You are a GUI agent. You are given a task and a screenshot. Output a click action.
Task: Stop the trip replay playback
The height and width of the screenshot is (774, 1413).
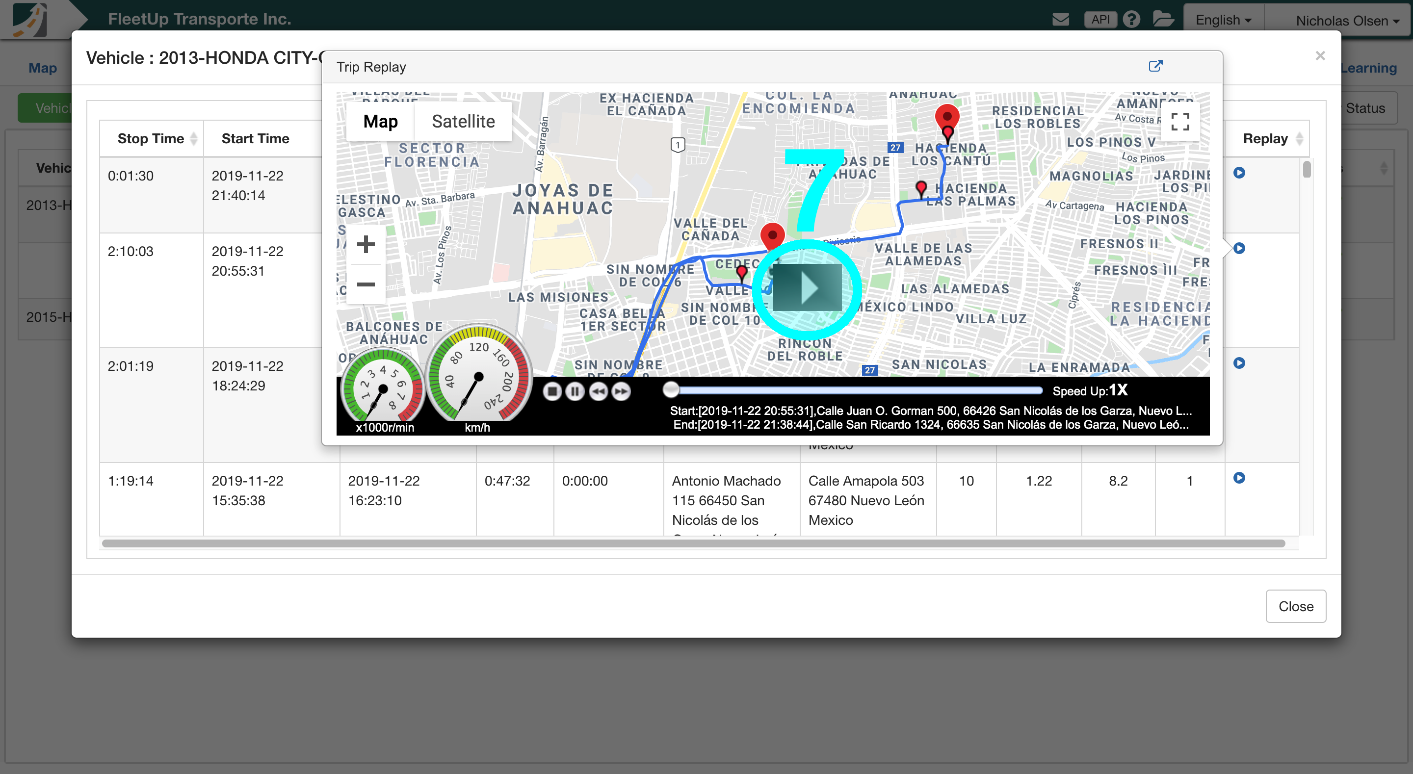click(552, 391)
